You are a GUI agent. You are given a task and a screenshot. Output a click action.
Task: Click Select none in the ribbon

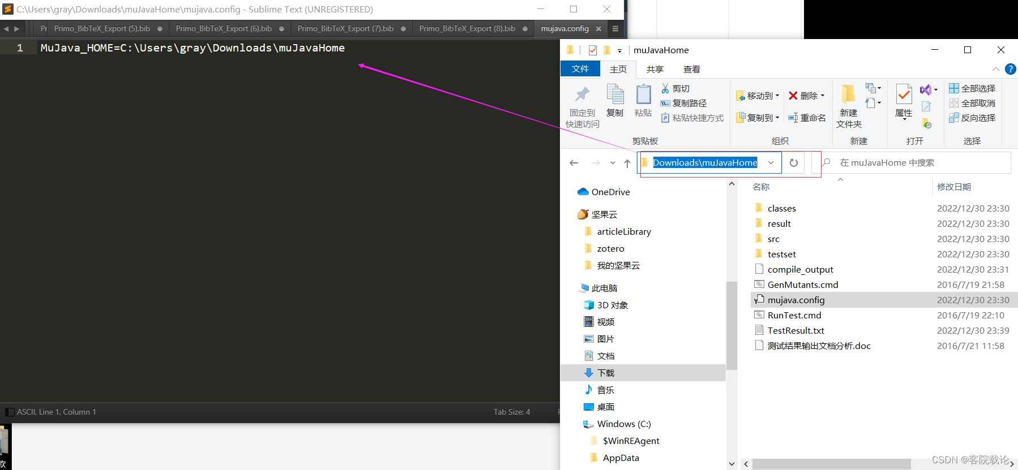click(x=972, y=103)
